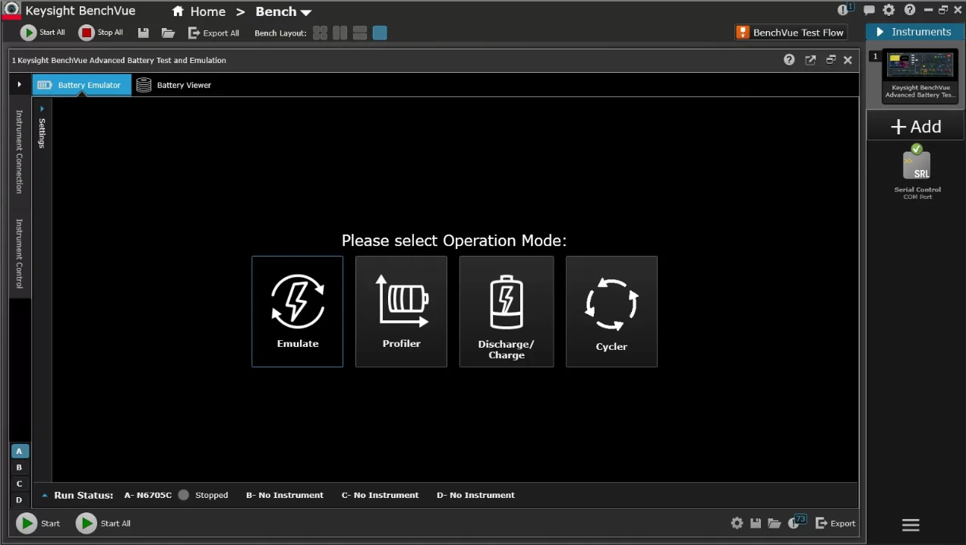The image size is (966, 545).
Task: Click the D- No Instrument status text
Action: tap(476, 495)
